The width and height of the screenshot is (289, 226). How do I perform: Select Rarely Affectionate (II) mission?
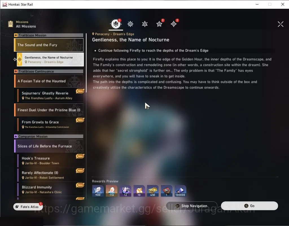50,175
